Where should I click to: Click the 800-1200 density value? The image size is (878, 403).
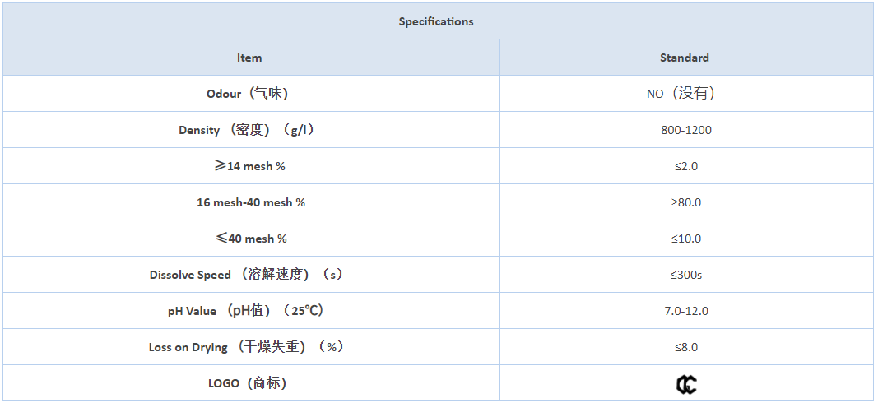click(686, 131)
